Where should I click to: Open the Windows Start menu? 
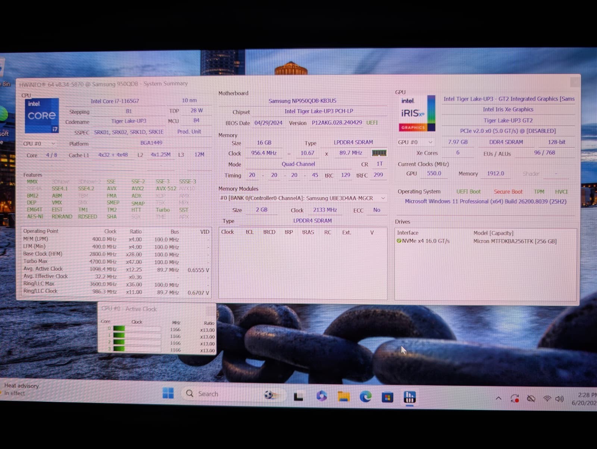168,393
